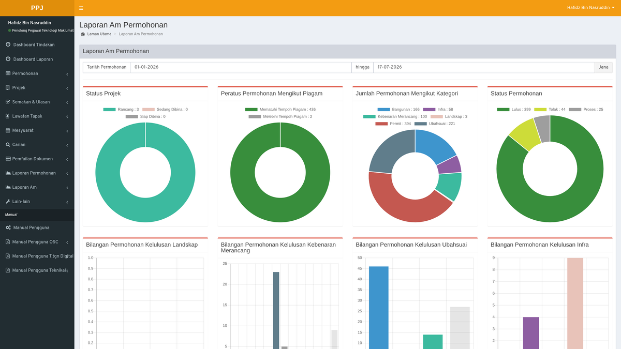Image resolution: width=621 pixels, height=349 pixels.
Task: Toggle Landskap legend item
Action: coord(449,117)
